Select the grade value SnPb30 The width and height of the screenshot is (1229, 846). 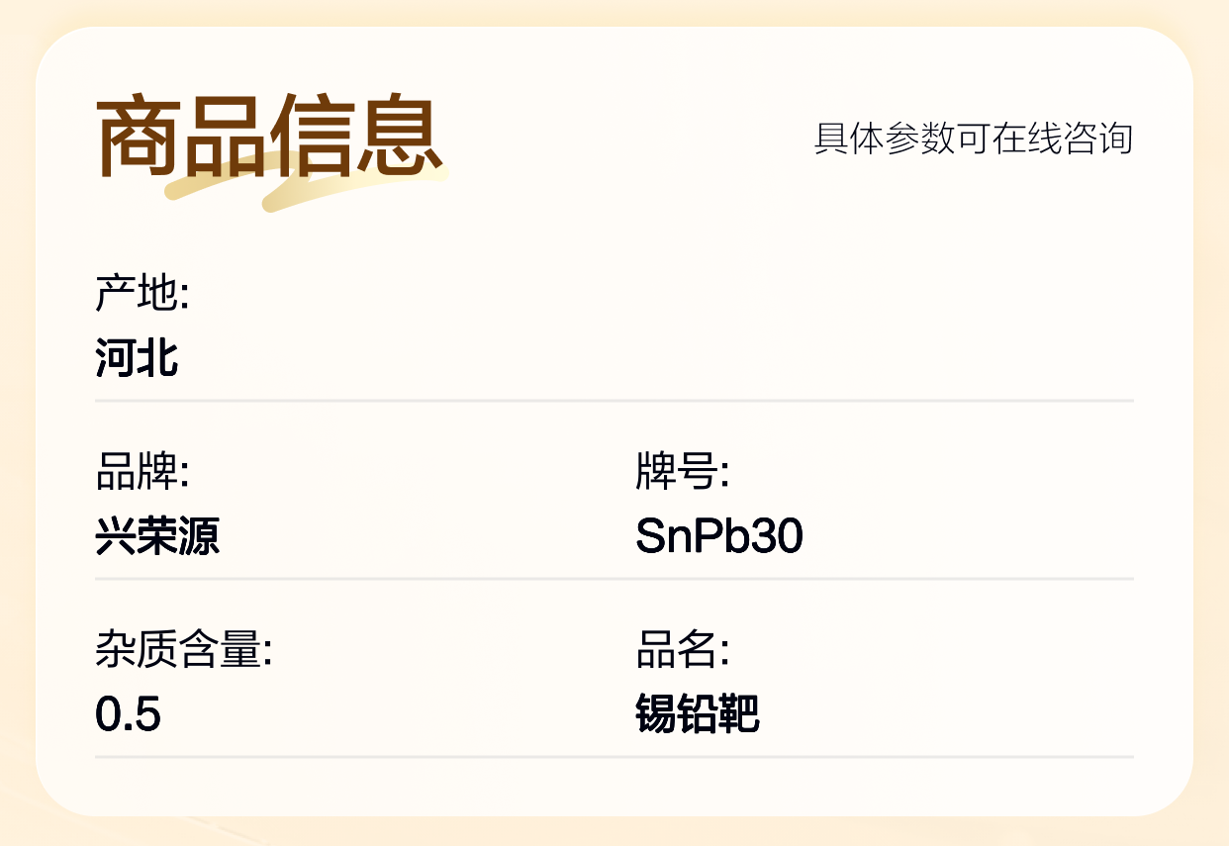[719, 536]
